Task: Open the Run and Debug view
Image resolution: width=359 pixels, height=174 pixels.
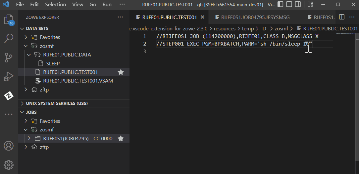Action: click(x=9, y=77)
